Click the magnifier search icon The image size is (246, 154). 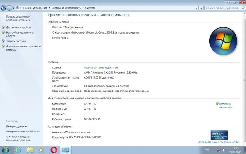243,8
